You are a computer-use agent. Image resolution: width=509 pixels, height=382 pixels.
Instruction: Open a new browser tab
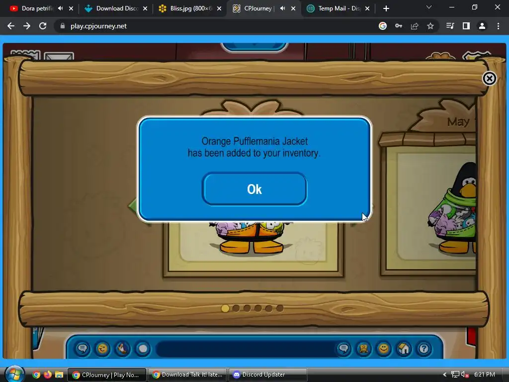coord(386,8)
